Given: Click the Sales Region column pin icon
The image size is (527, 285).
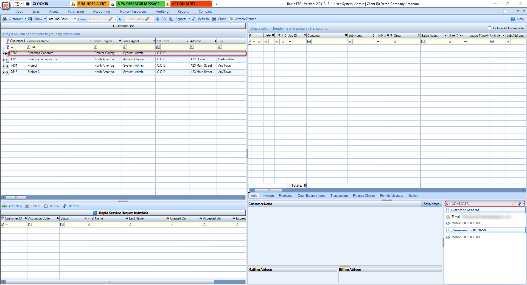Looking at the screenshot, I should [x=120, y=41].
